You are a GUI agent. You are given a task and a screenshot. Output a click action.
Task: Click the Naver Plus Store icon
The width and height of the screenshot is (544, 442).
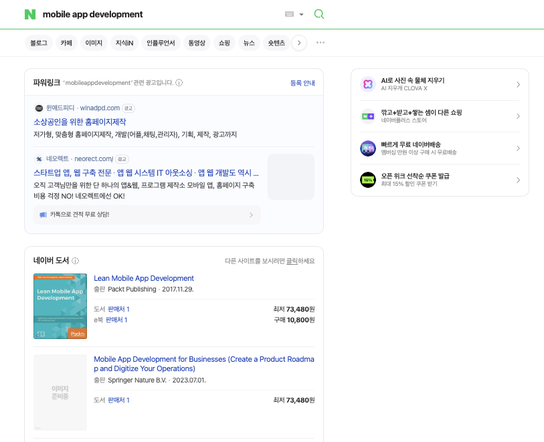click(368, 116)
